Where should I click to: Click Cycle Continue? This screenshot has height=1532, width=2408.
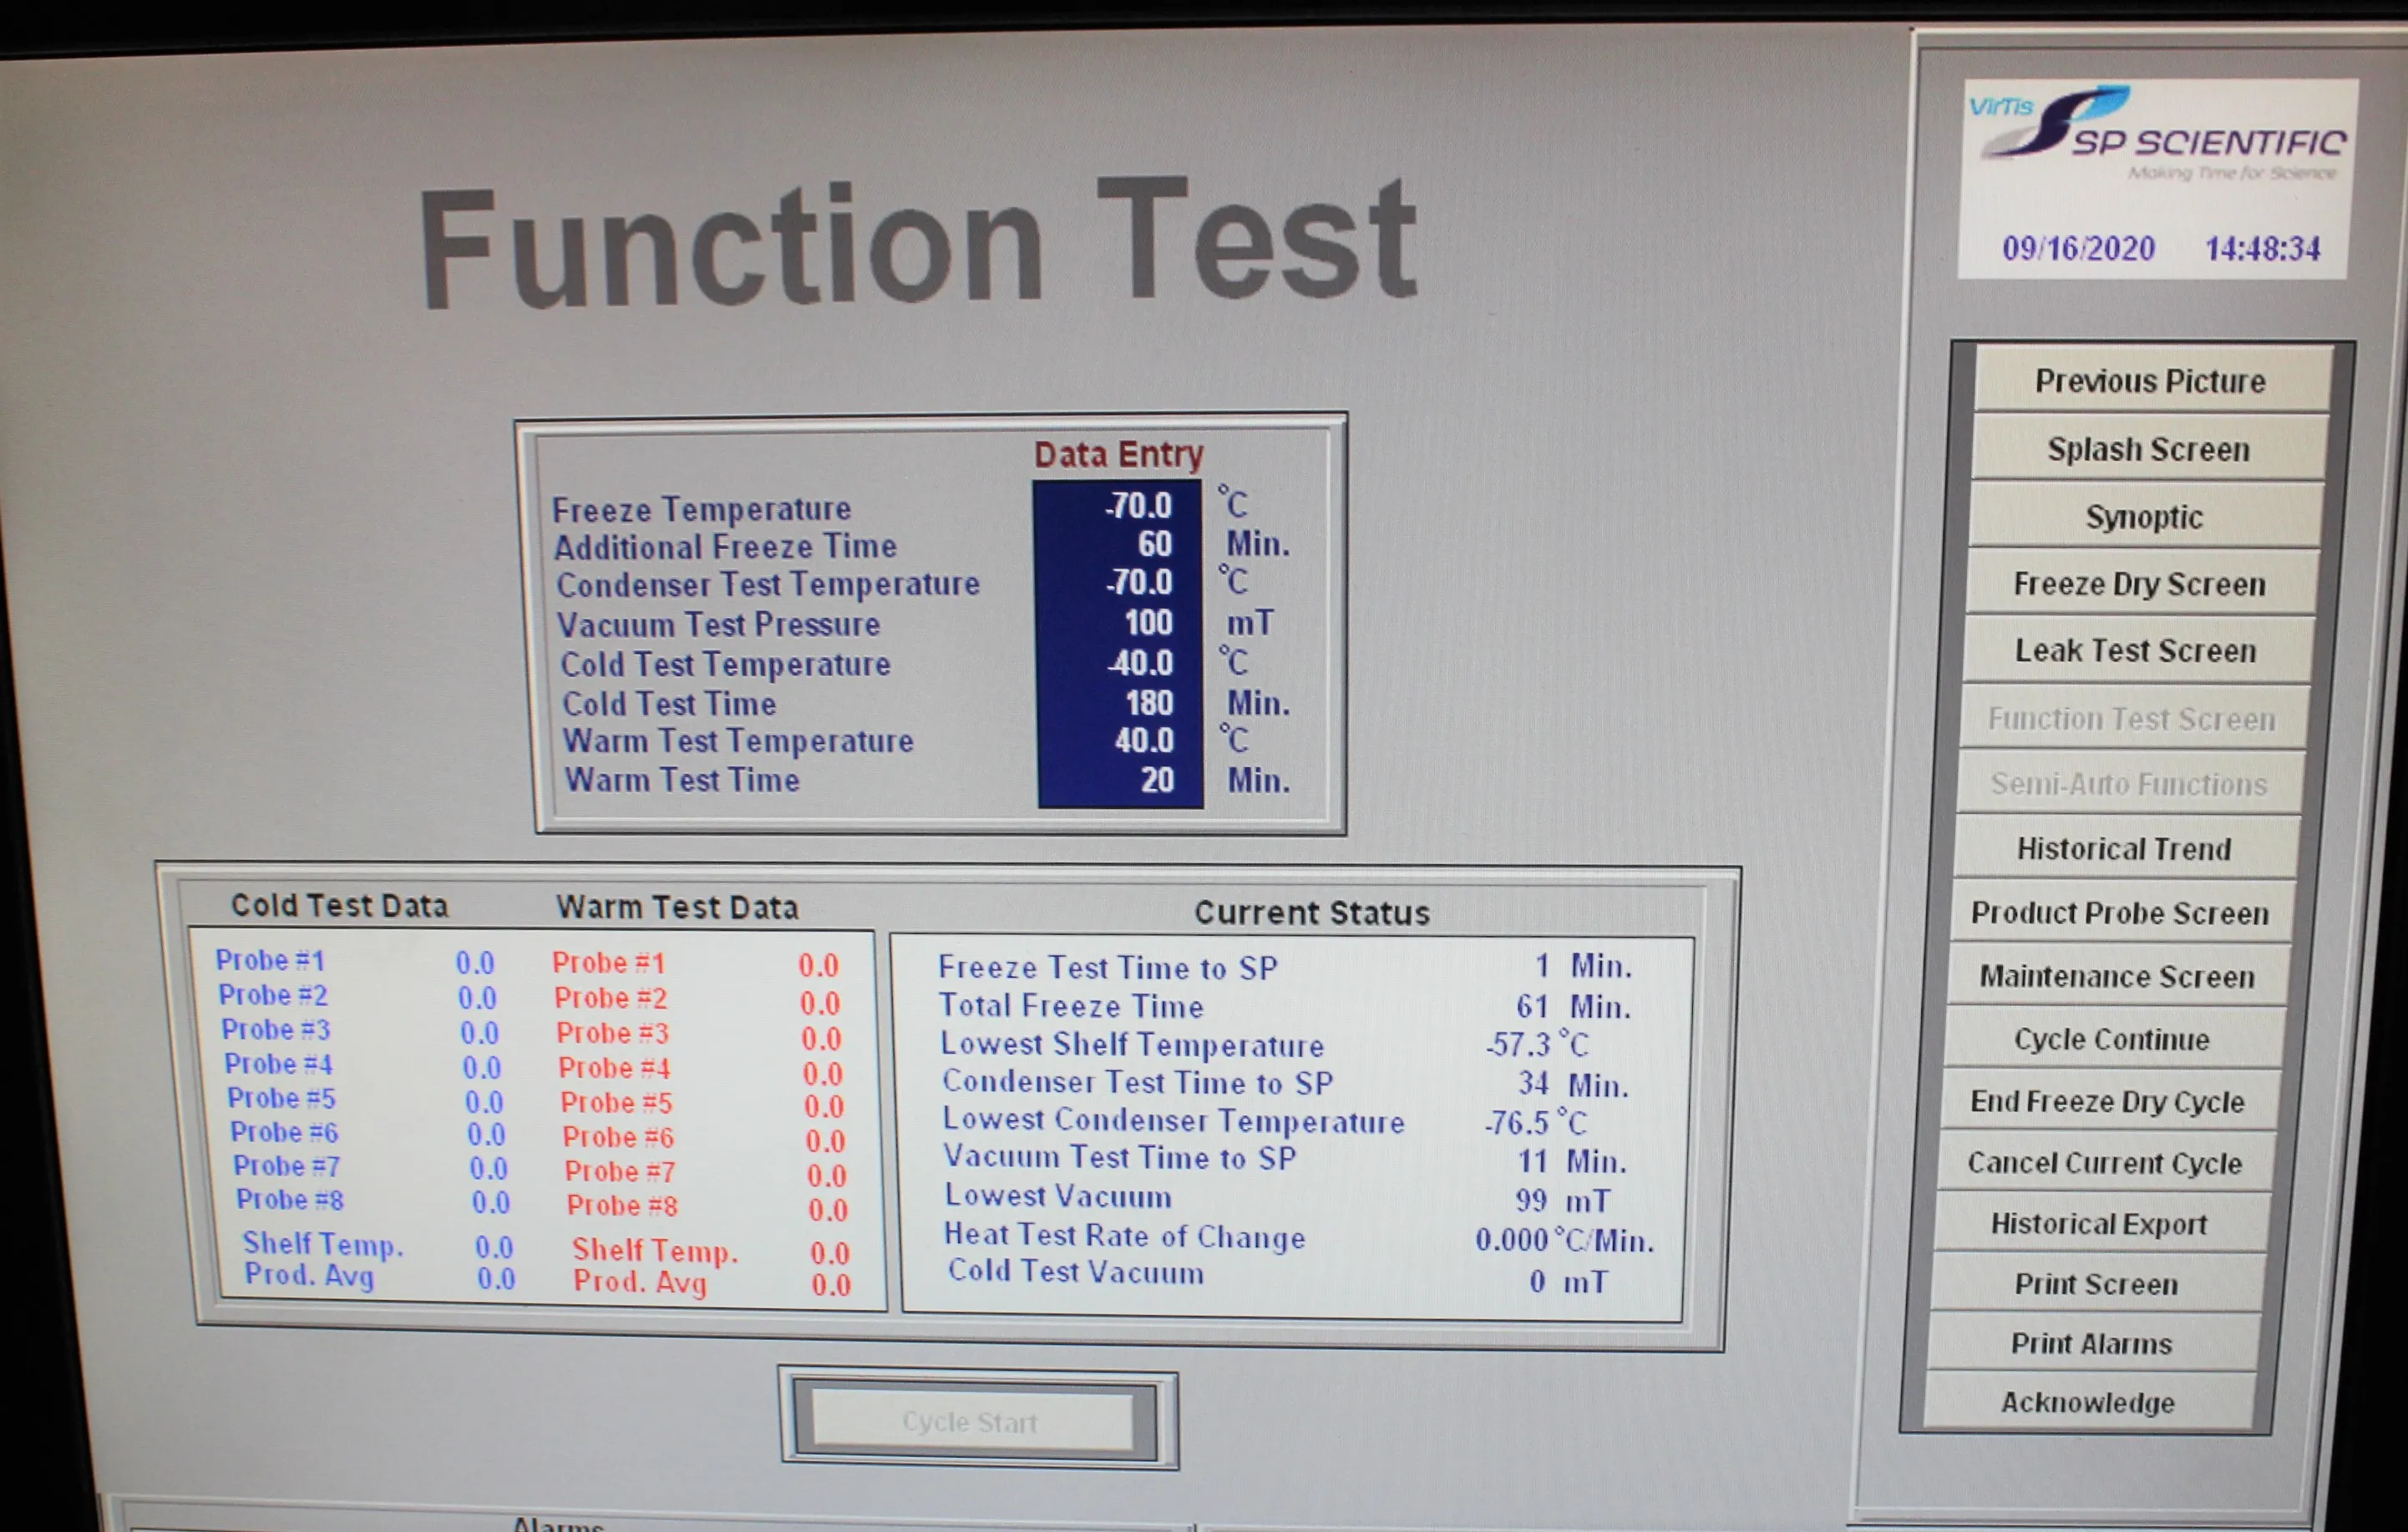(2112, 1039)
